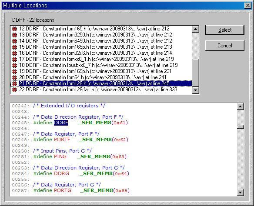Viewport: 254px width, 206px height.
Task: Click the hash icon beside entry 13 DDRF
Action: [15, 35]
